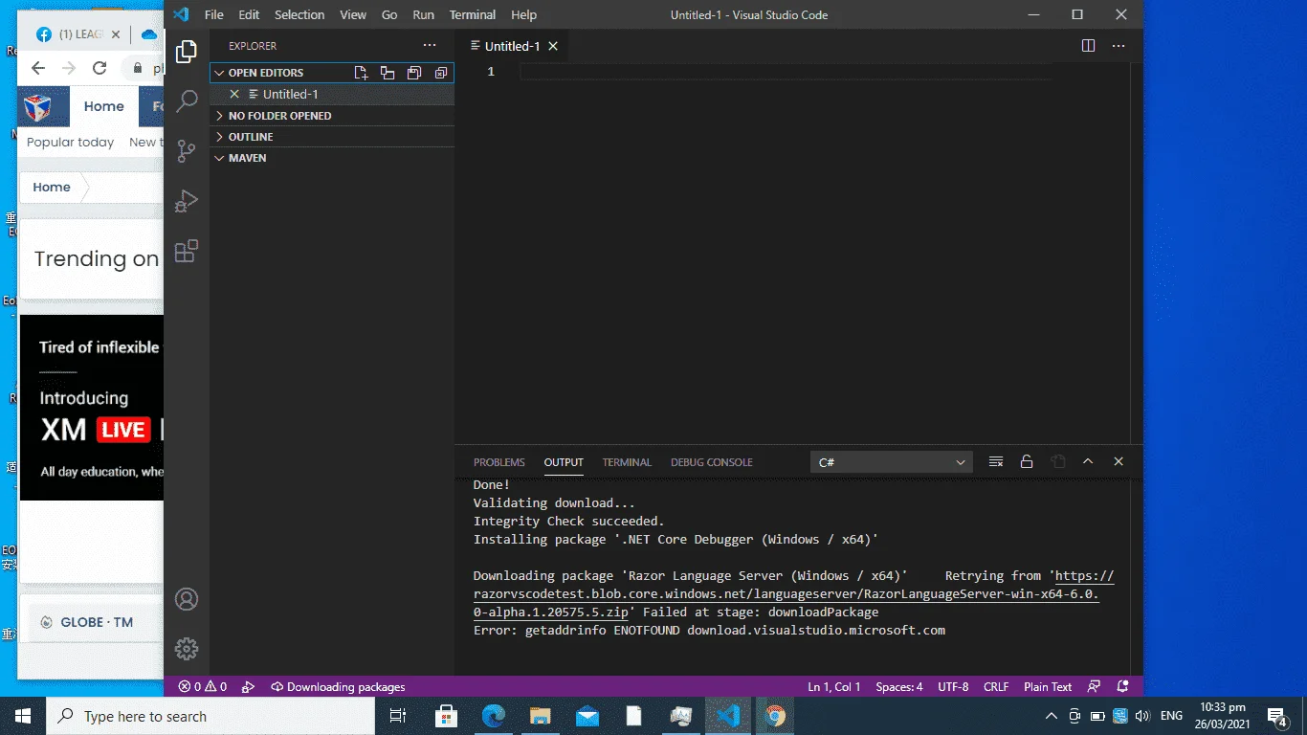
Task: Change language mode via Plain Text
Action: pyautogui.click(x=1048, y=686)
